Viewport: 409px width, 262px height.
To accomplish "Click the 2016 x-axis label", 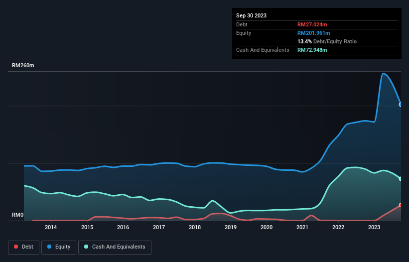I will [x=123, y=227].
